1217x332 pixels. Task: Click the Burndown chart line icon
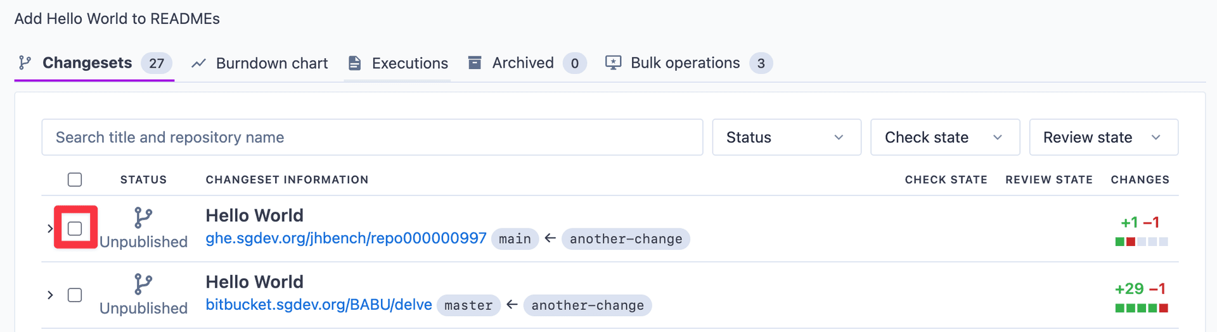coord(198,63)
